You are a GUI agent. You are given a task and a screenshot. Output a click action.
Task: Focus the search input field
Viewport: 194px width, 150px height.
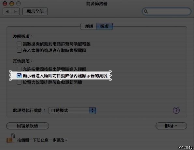pos(167,11)
